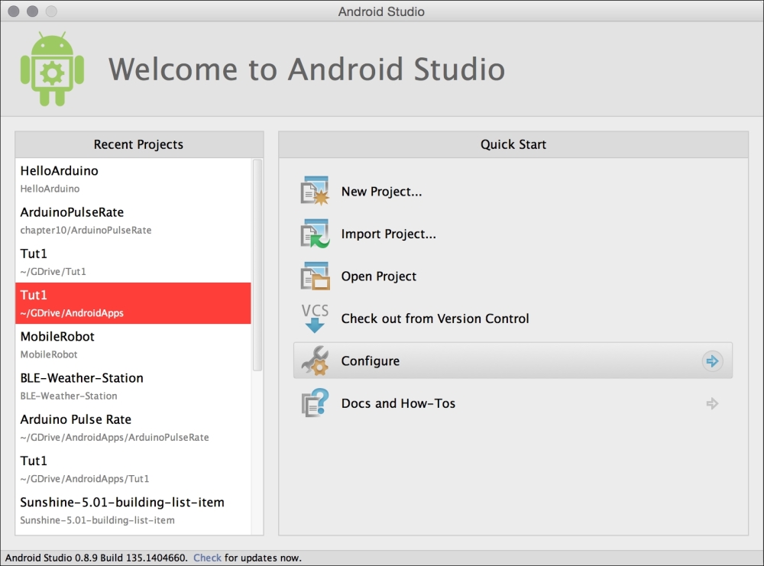Click the Android Studio robot logo
The image size is (764, 566).
pos(52,69)
